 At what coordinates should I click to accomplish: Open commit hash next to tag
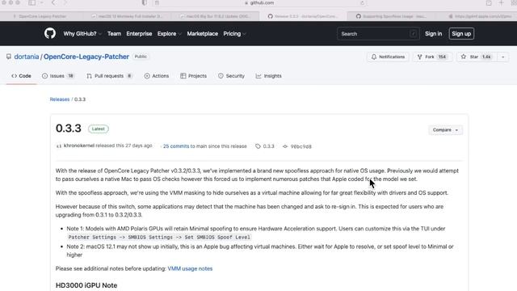(297, 146)
